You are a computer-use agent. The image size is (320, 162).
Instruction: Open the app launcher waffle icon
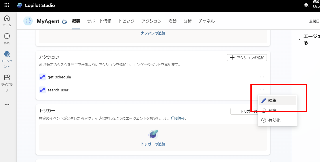click(7, 5)
